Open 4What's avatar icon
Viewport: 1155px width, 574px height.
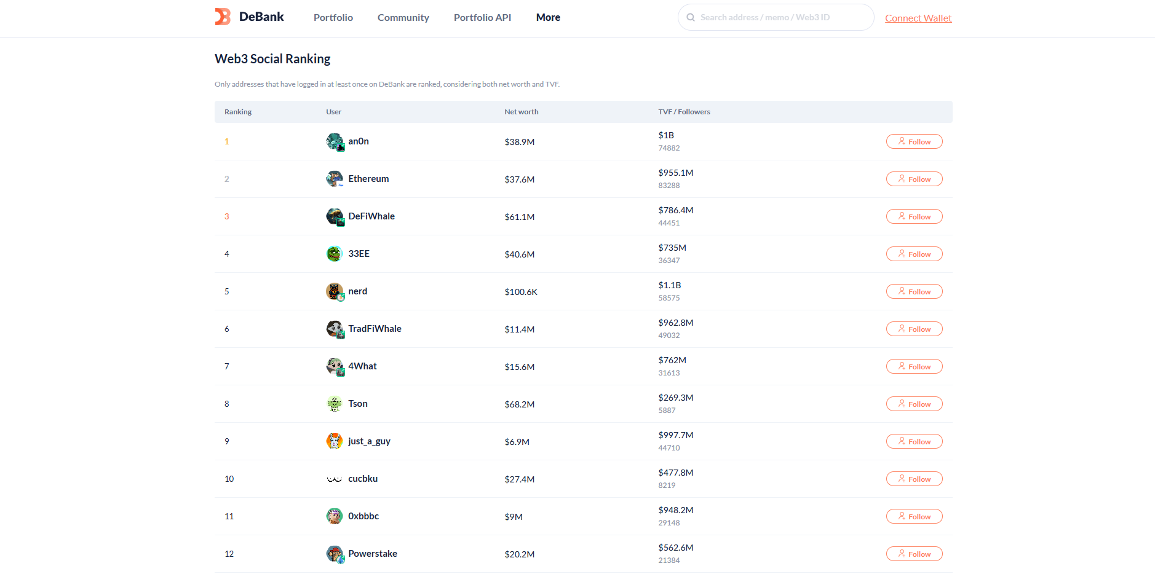pos(335,366)
